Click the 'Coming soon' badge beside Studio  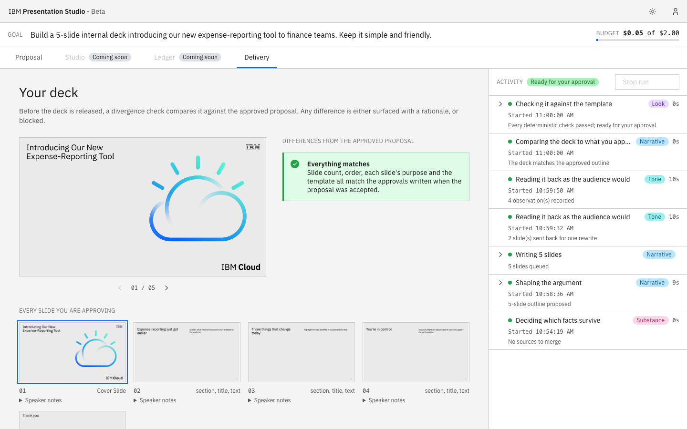[x=110, y=57]
